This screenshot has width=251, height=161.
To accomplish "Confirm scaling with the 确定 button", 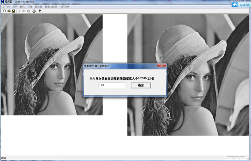I will tap(141, 85).
